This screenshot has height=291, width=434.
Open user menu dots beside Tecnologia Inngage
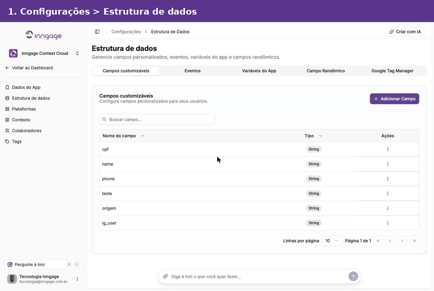[77, 279]
